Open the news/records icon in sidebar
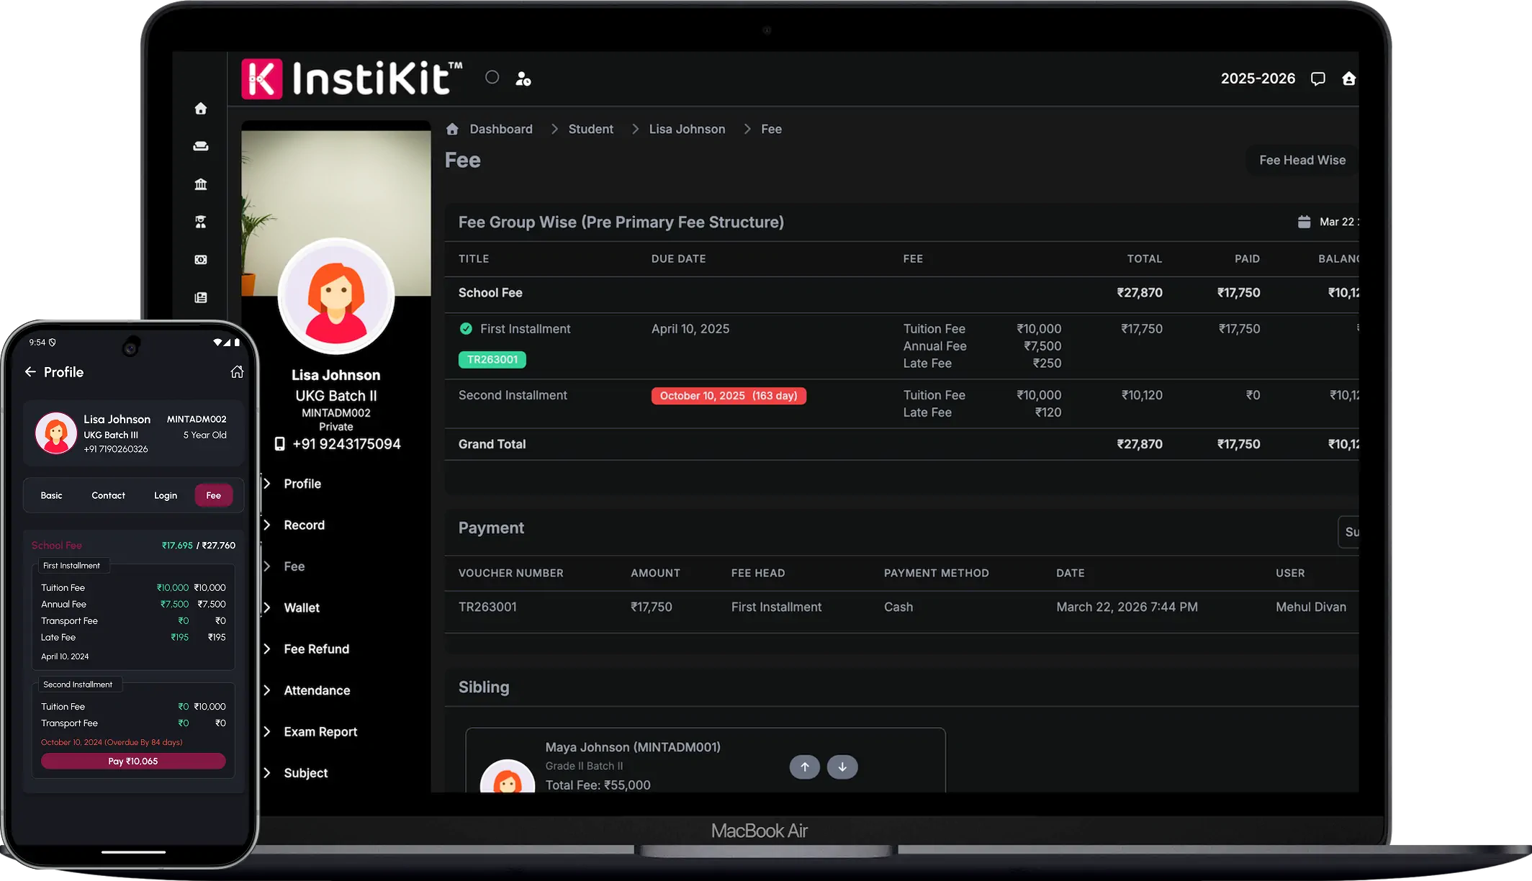Screen dimensions: 1532x881 (200, 297)
